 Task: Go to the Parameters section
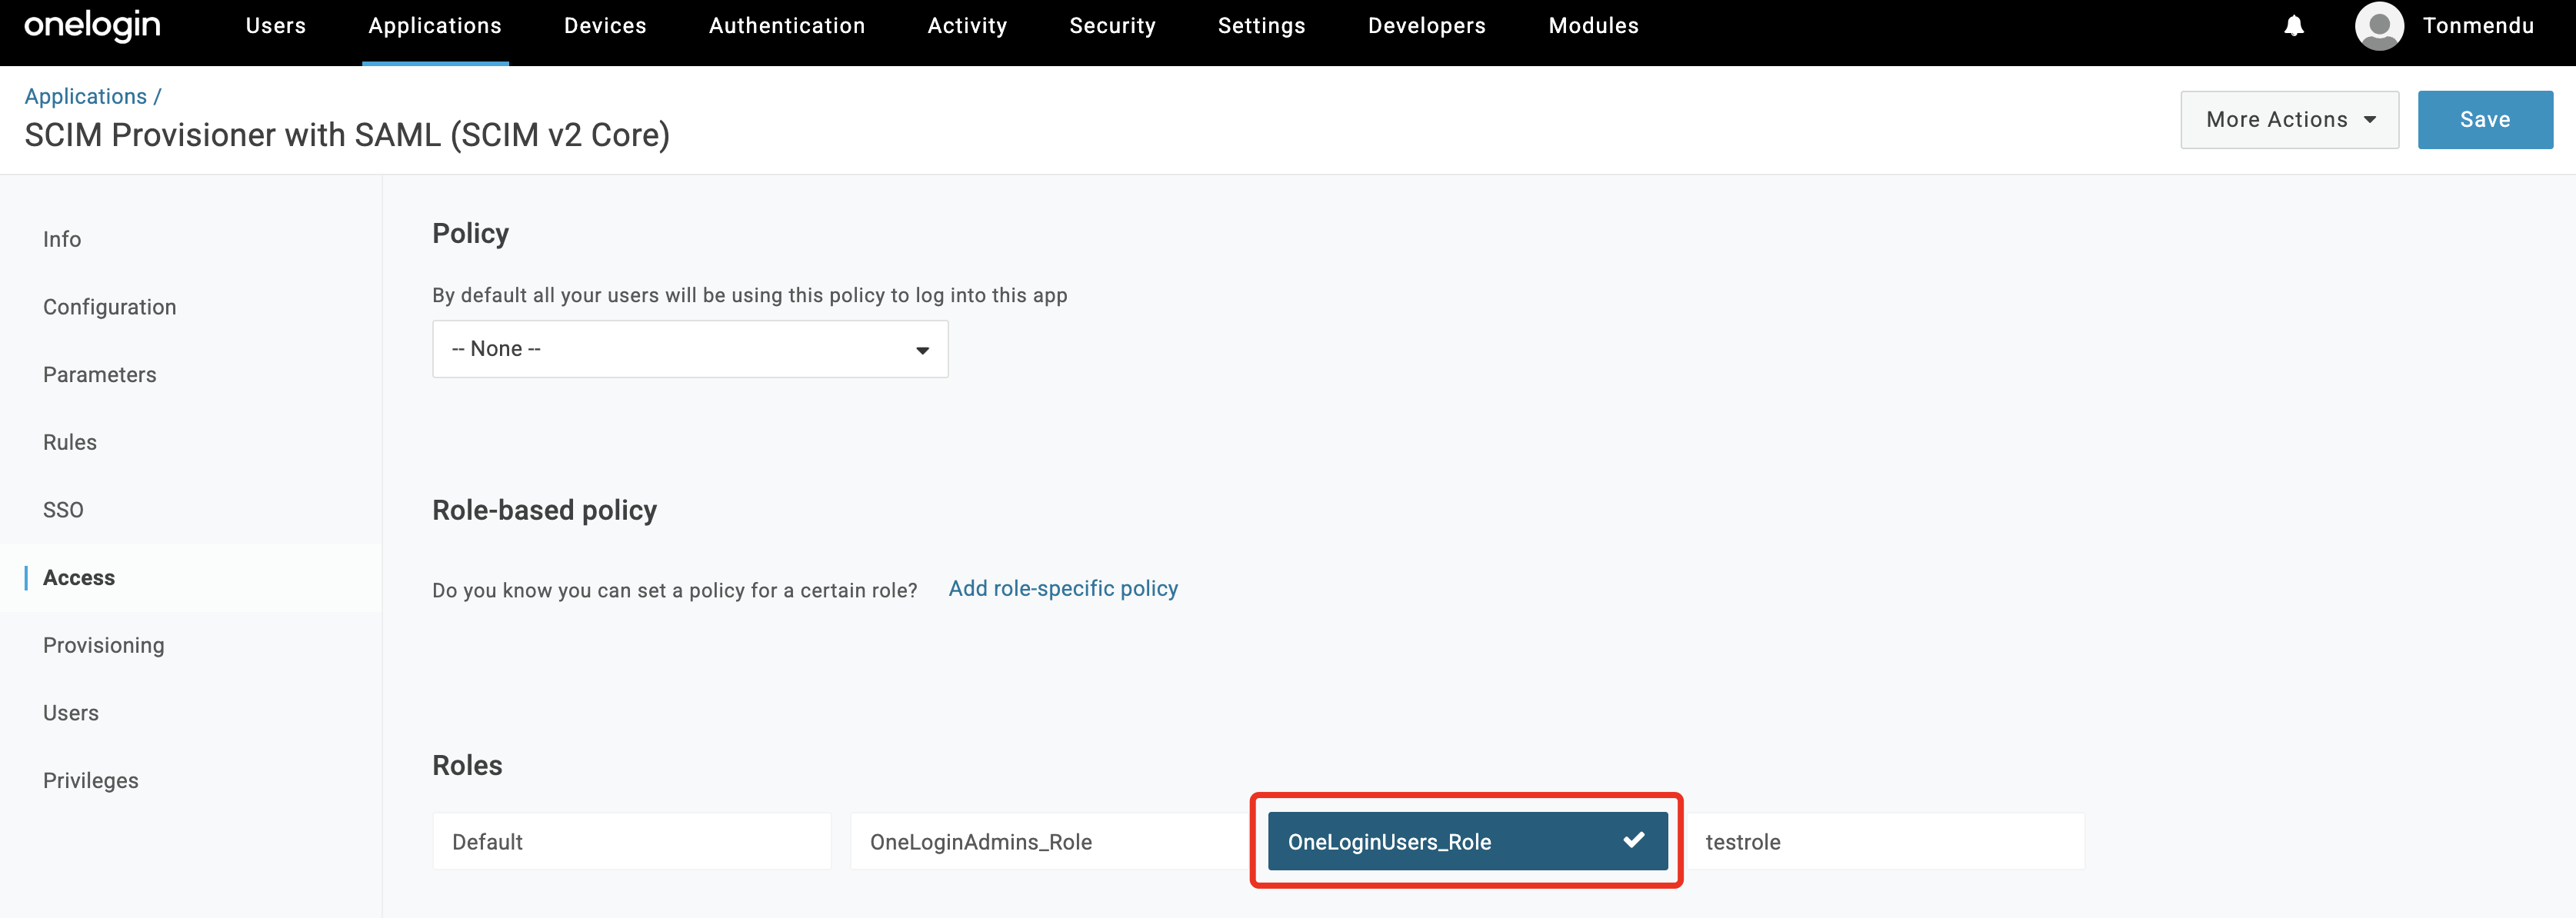click(x=100, y=374)
